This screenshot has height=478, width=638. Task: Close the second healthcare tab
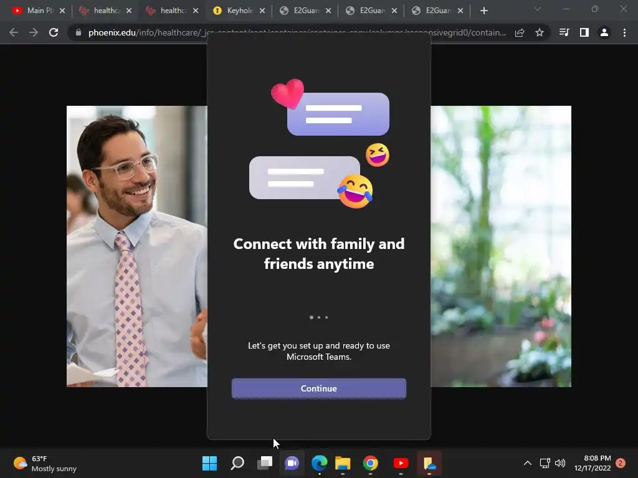pos(196,11)
